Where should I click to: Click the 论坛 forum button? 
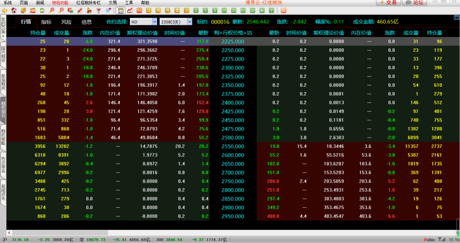[414, 3]
